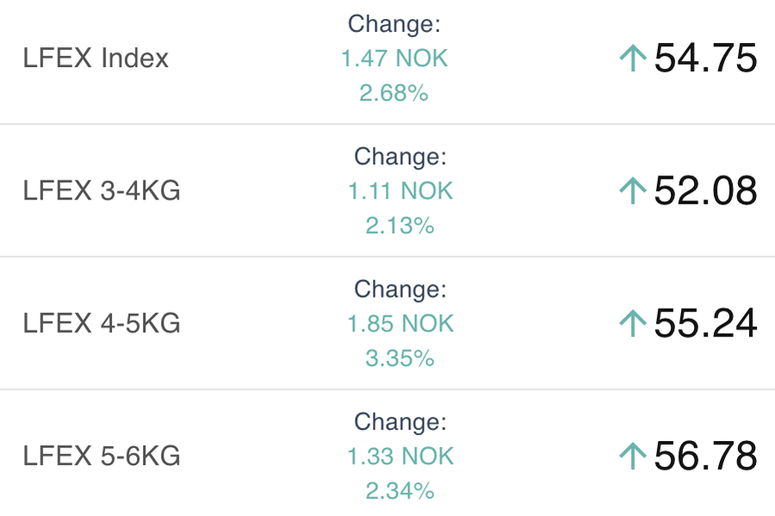Viewport: 775px width, 516px height.
Task: Click the up arrow beside 56.78
Action: [633, 456]
